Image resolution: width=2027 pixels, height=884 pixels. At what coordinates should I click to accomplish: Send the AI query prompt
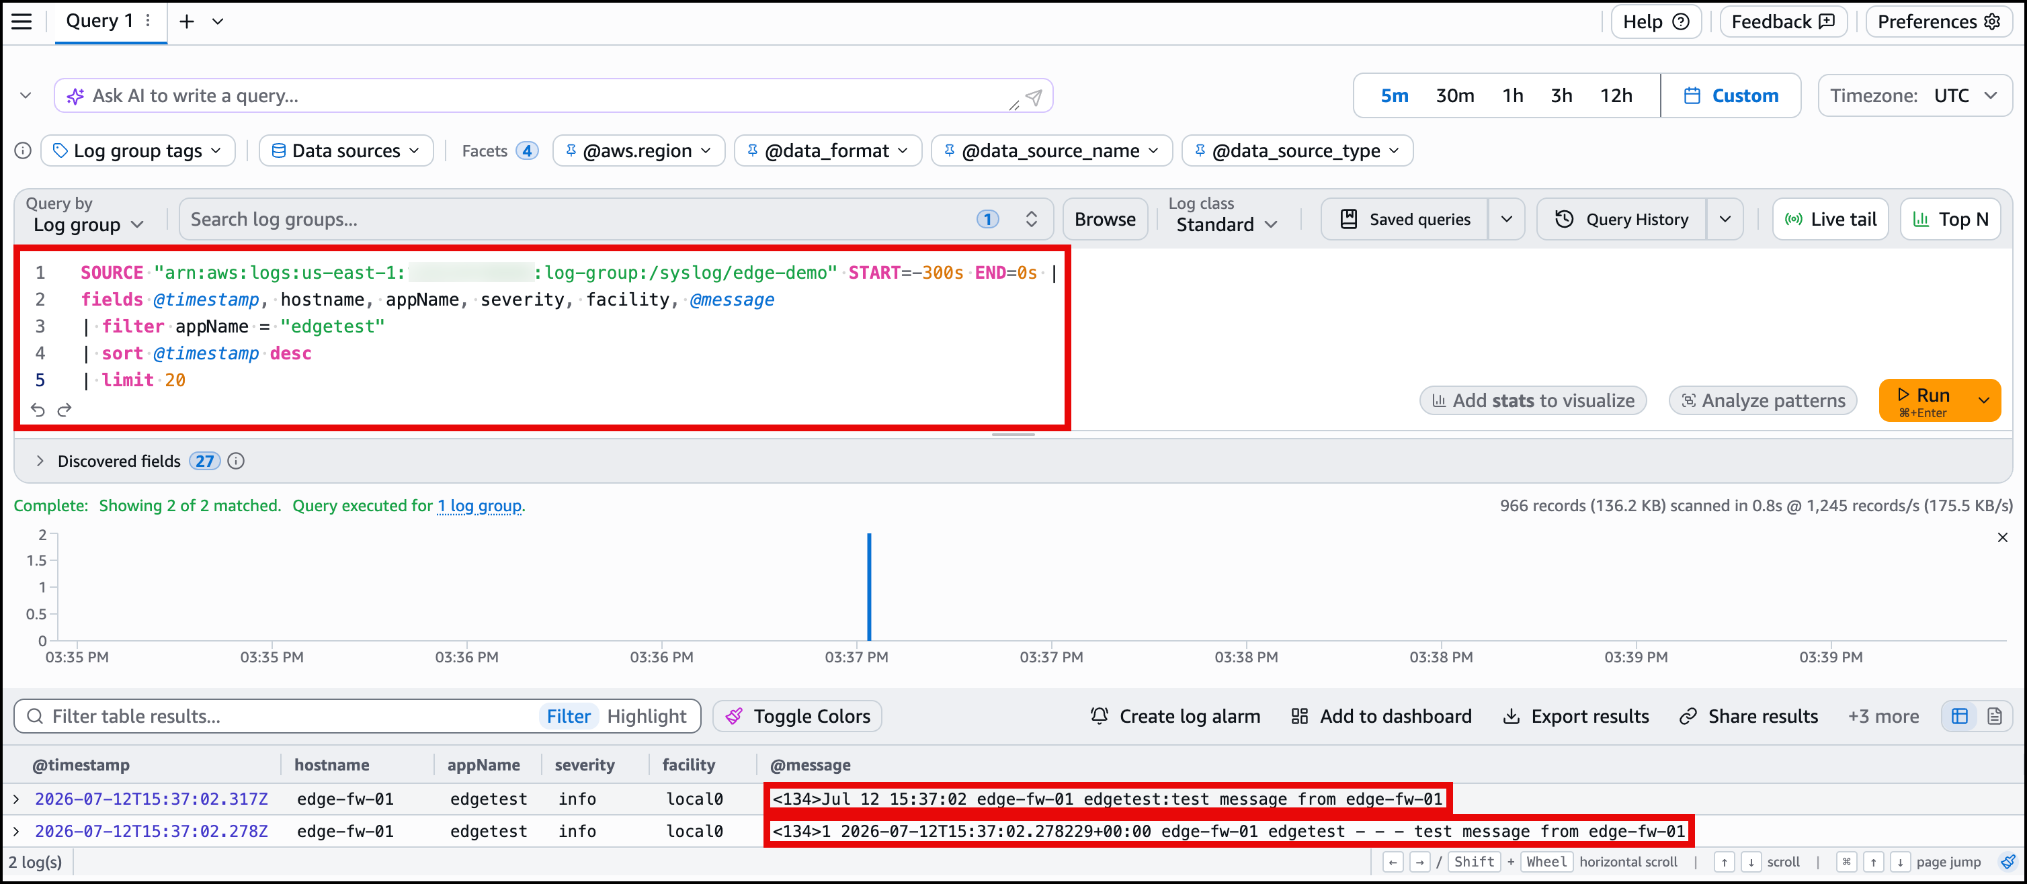pos(1034,96)
